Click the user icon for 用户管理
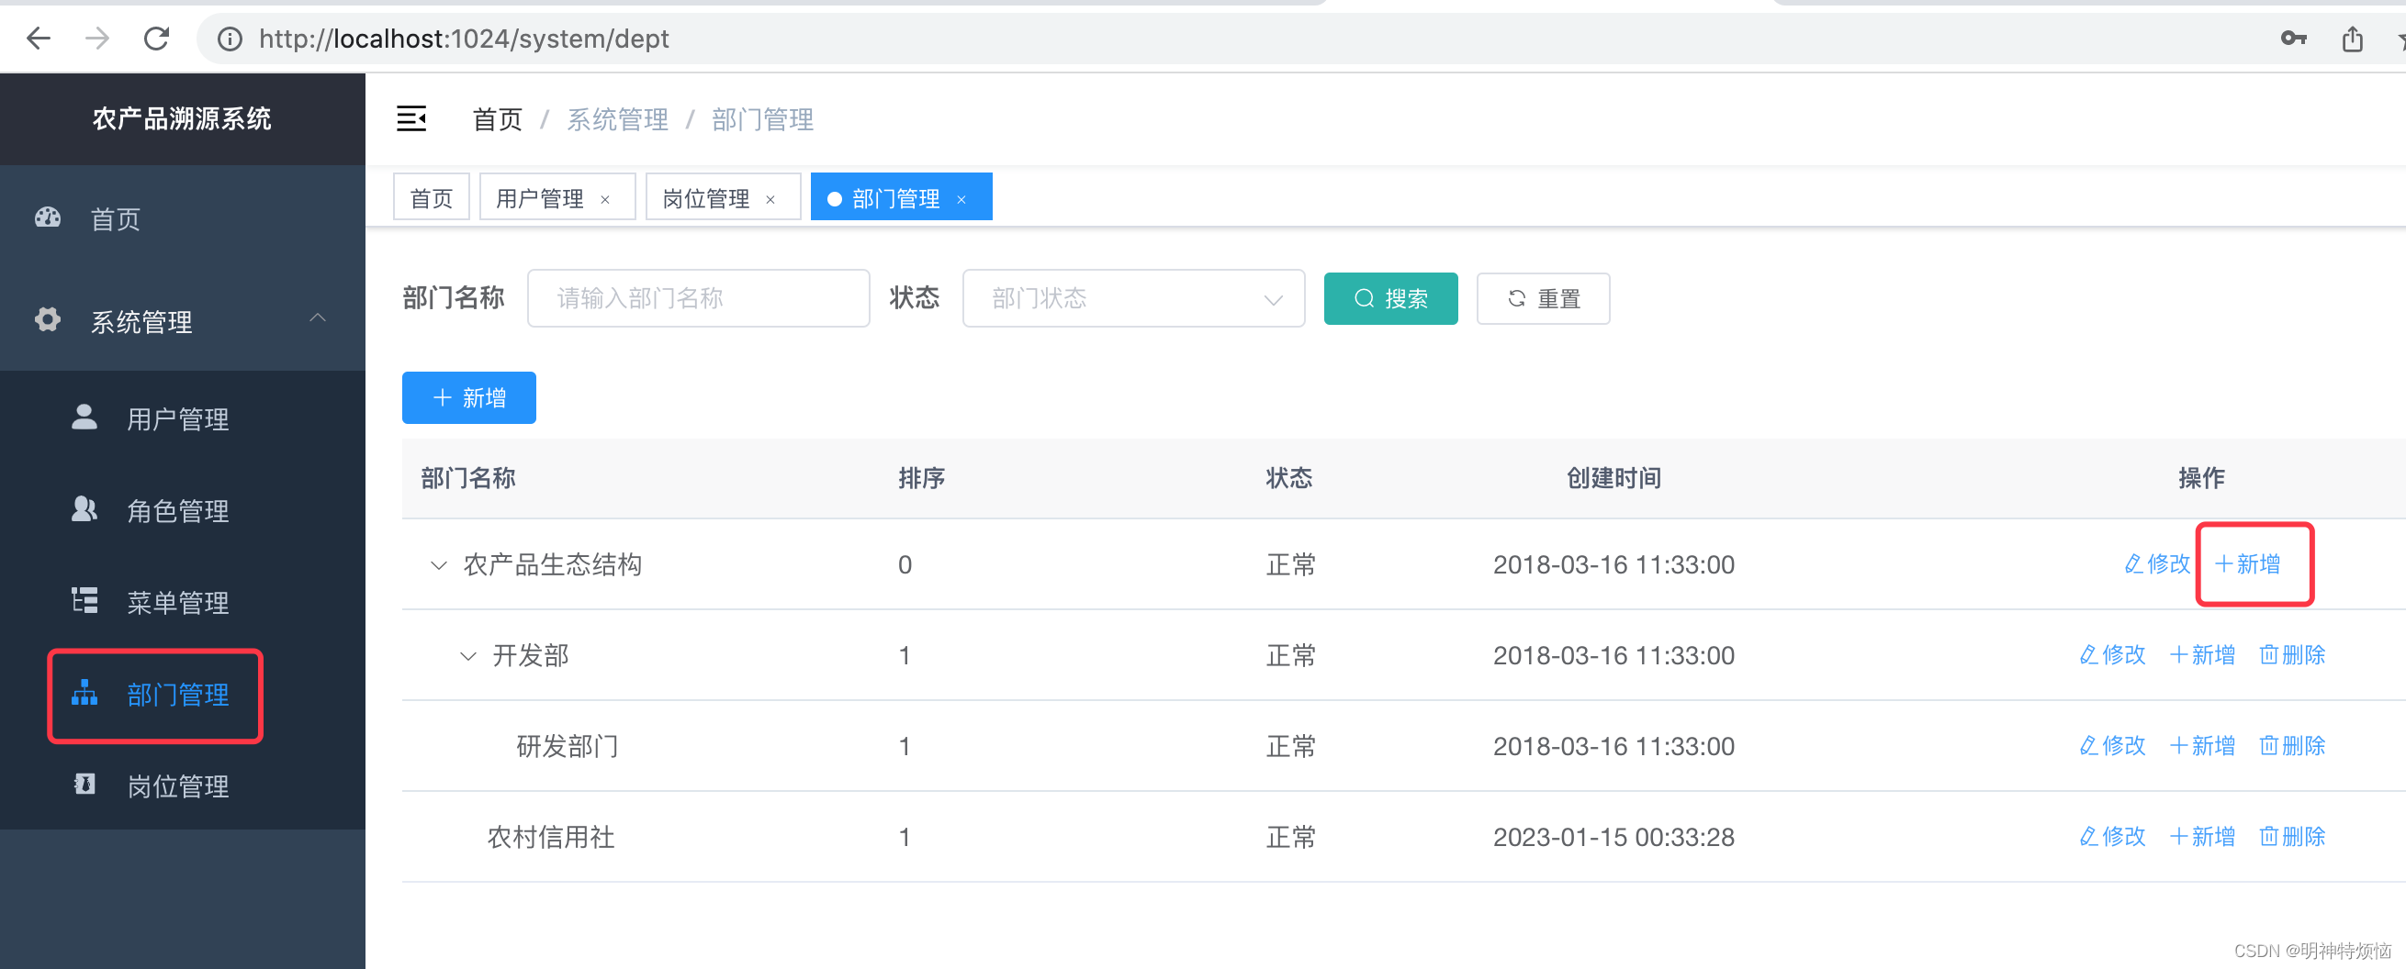The width and height of the screenshot is (2406, 969). click(84, 418)
